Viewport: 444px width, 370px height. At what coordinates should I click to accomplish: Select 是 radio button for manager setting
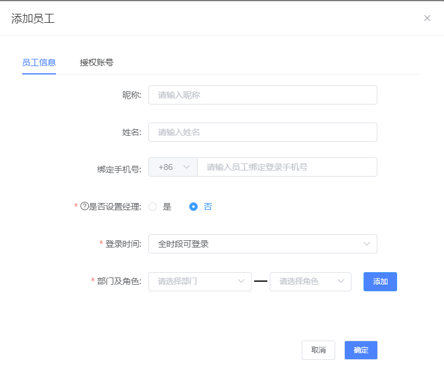tap(153, 207)
